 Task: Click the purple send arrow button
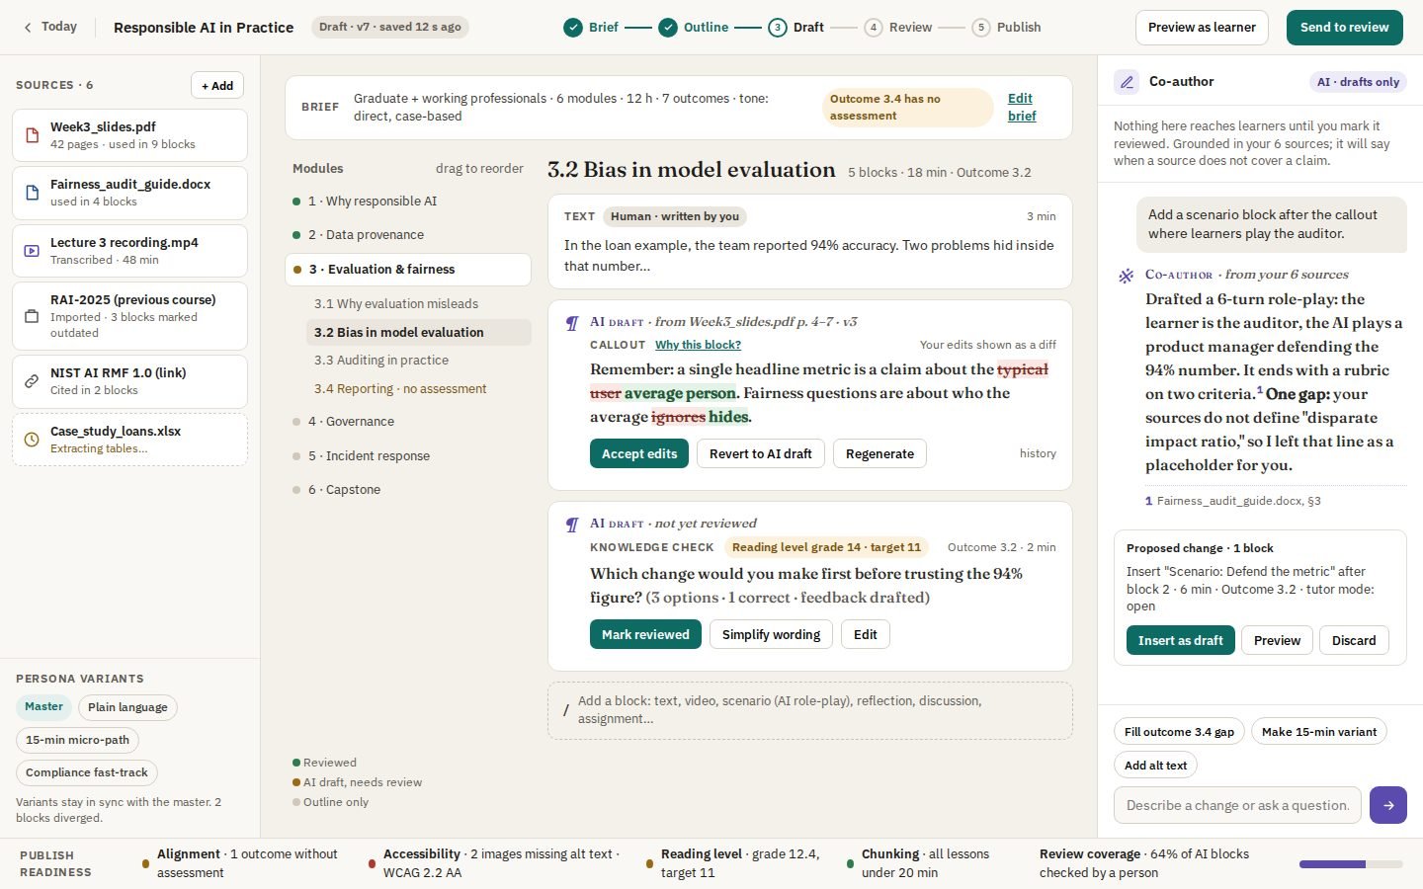(1388, 805)
